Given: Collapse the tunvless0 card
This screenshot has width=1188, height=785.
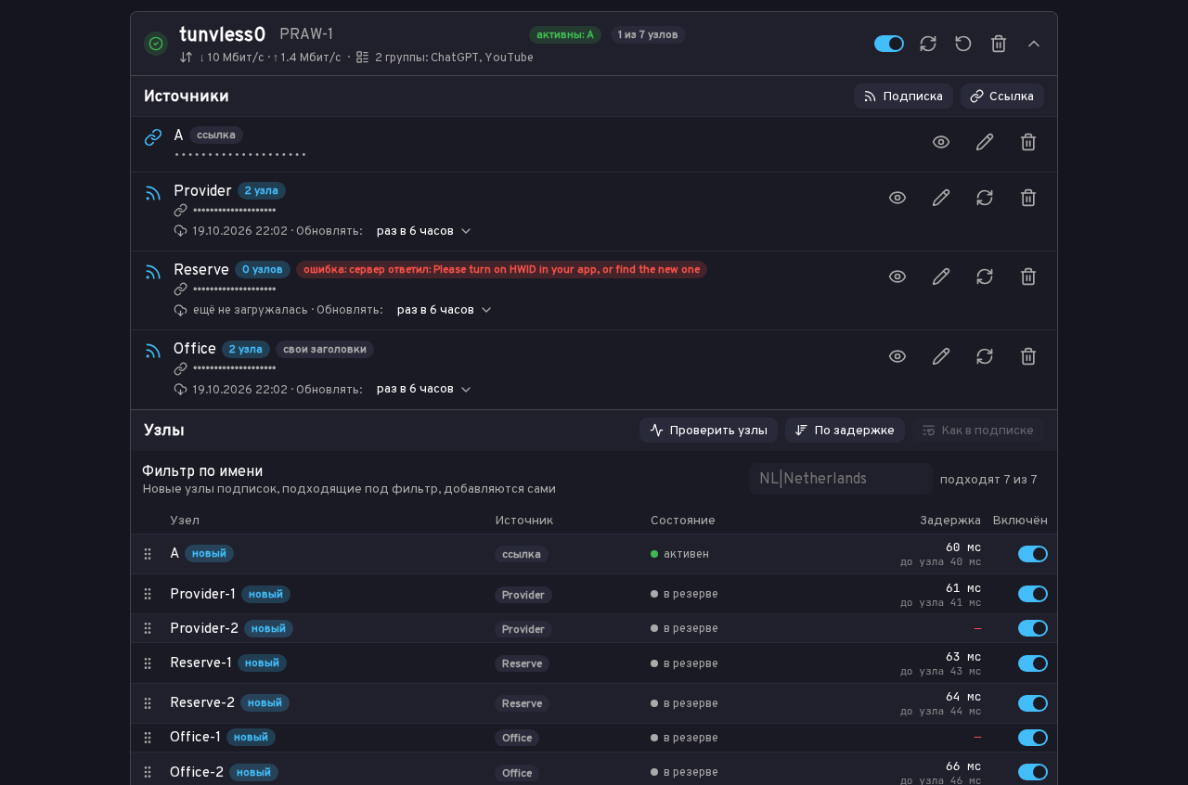Looking at the screenshot, I should (x=1034, y=44).
